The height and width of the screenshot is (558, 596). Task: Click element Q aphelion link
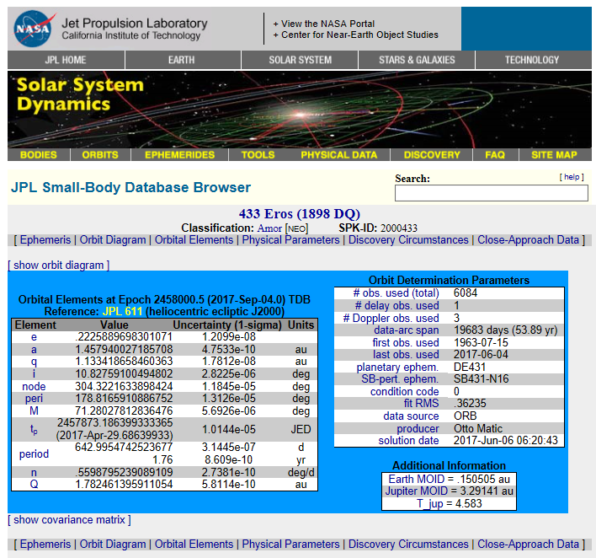[34, 485]
